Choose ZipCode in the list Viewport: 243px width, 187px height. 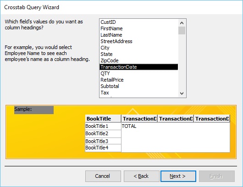point(139,60)
